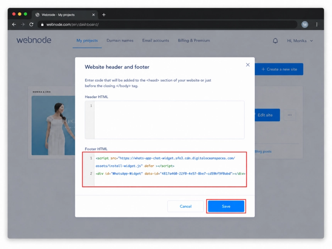Viewport: 332px width, 249px height.
Task: Click the padlock site info icon
Action: pyautogui.click(x=42, y=25)
